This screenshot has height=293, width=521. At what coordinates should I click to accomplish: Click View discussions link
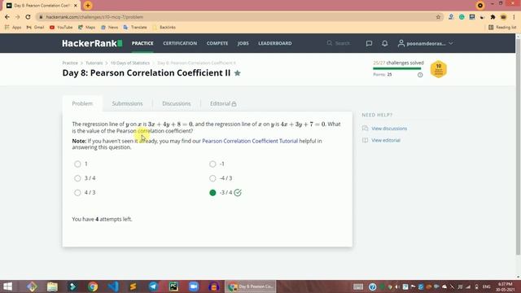point(389,129)
